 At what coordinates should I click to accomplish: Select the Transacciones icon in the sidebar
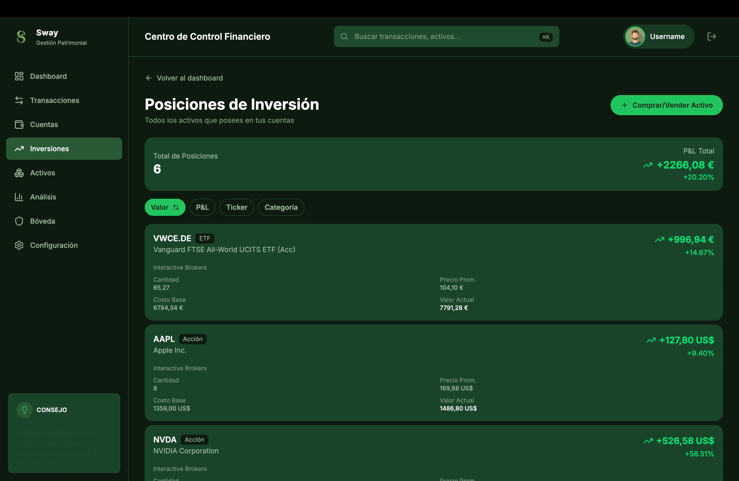pyautogui.click(x=19, y=100)
